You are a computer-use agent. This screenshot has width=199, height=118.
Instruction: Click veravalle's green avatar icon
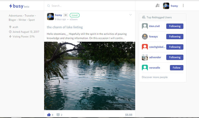coord(145,68)
